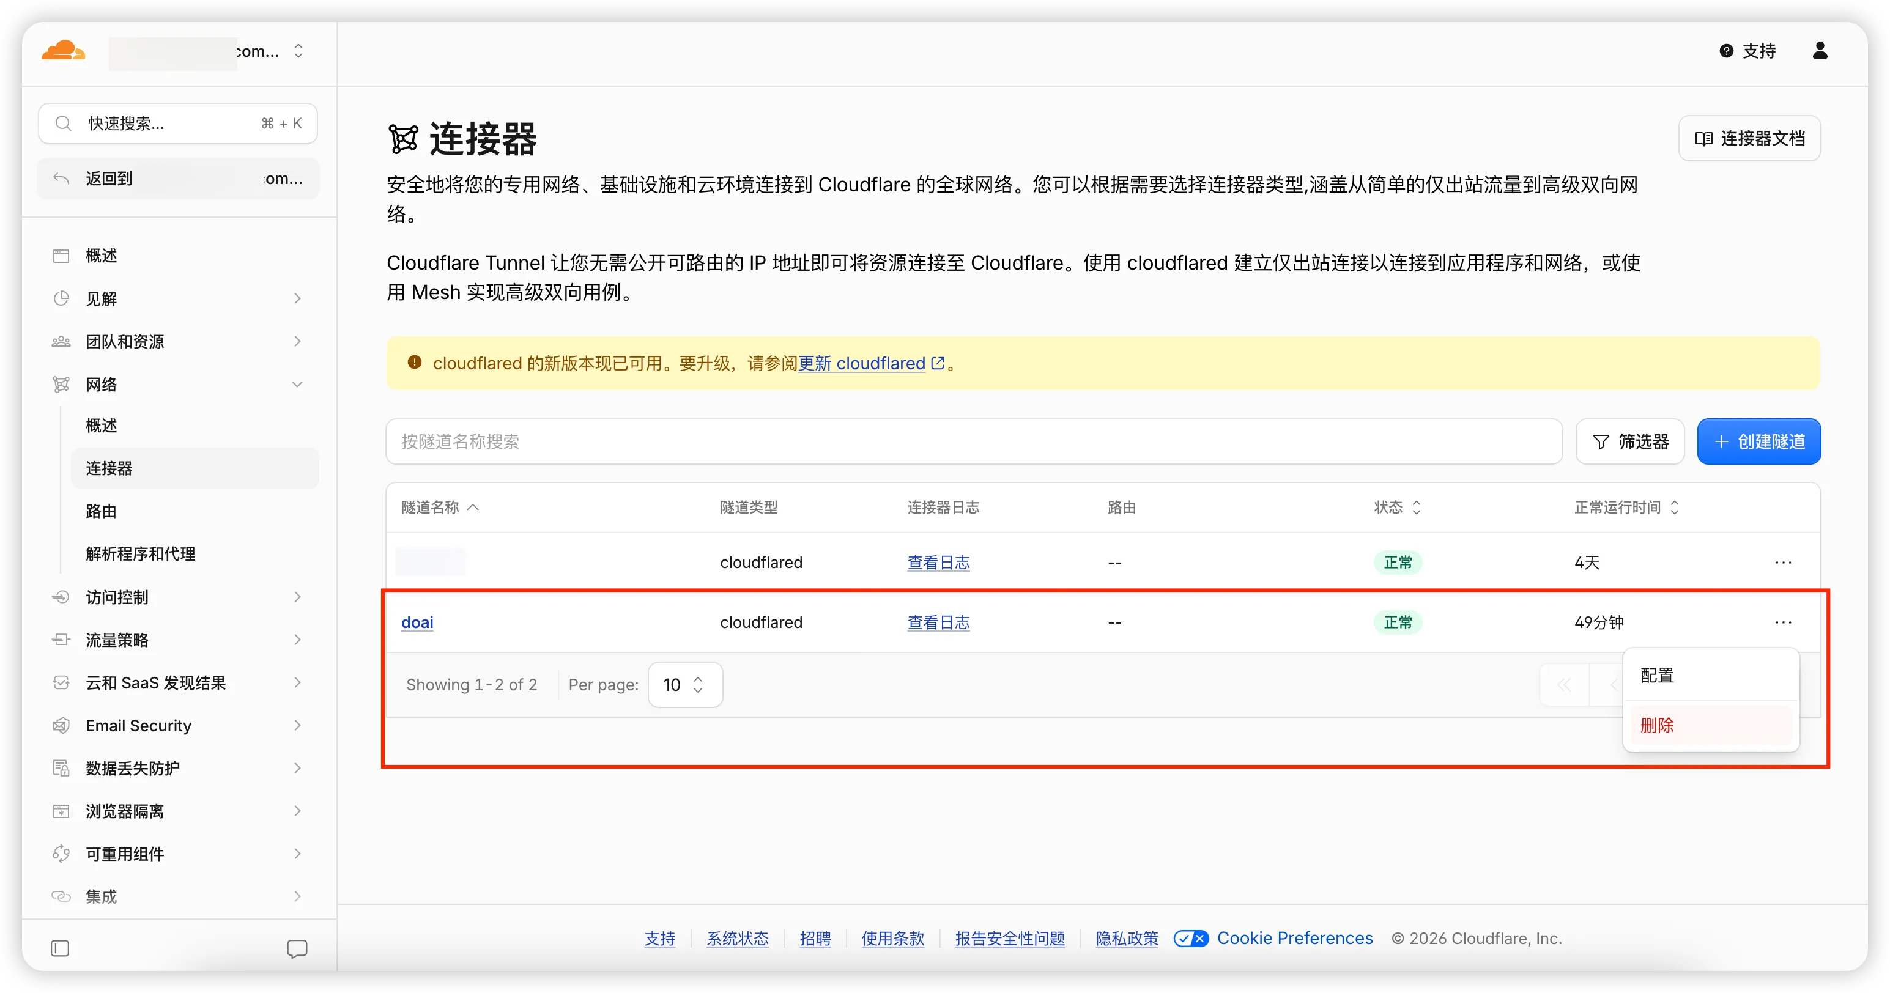Open actions menu for the doai tunnel
This screenshot has height=993, width=1890.
[x=1783, y=622]
